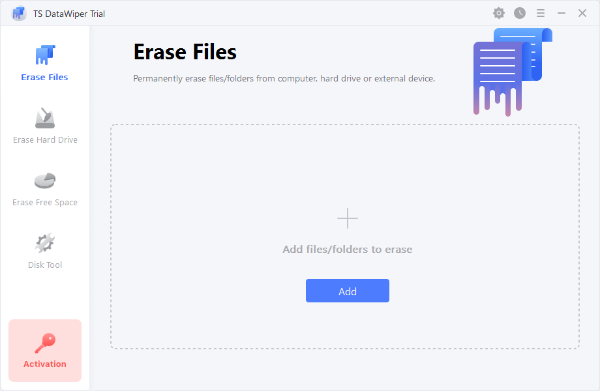
Task: Open the hamburger menu in title bar
Action: coord(541,13)
